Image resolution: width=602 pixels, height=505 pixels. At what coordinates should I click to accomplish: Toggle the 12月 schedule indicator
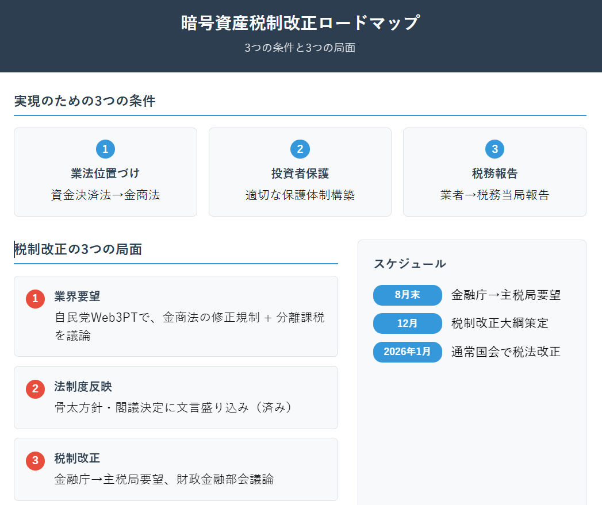tap(408, 323)
